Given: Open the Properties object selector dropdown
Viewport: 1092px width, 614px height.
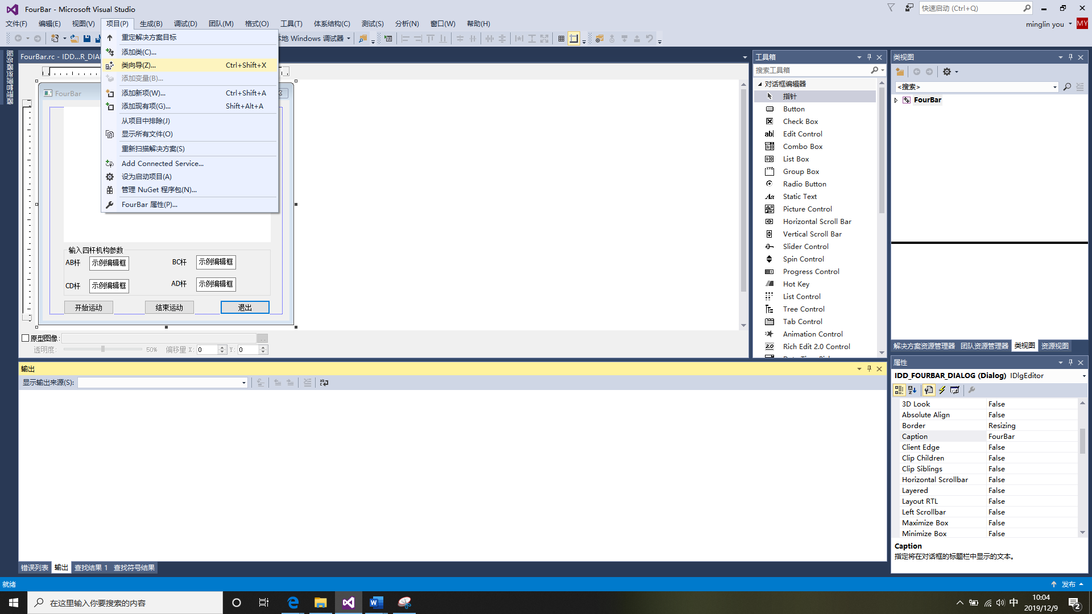Looking at the screenshot, I should pyautogui.click(x=1083, y=376).
